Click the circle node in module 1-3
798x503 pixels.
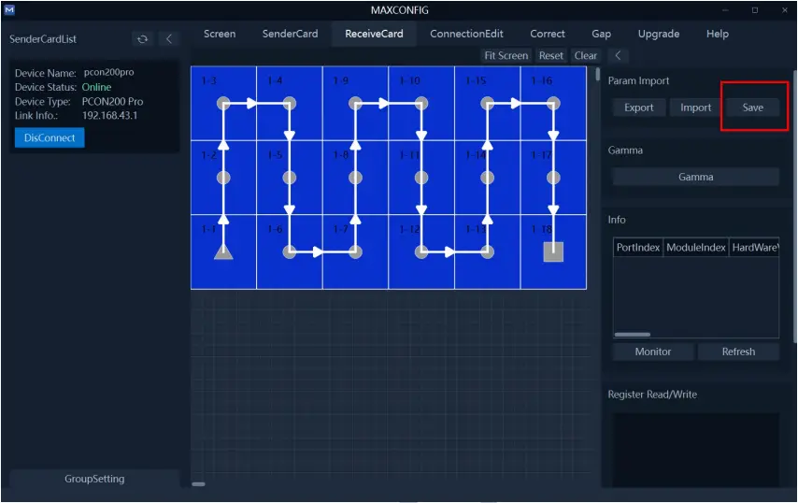223,103
